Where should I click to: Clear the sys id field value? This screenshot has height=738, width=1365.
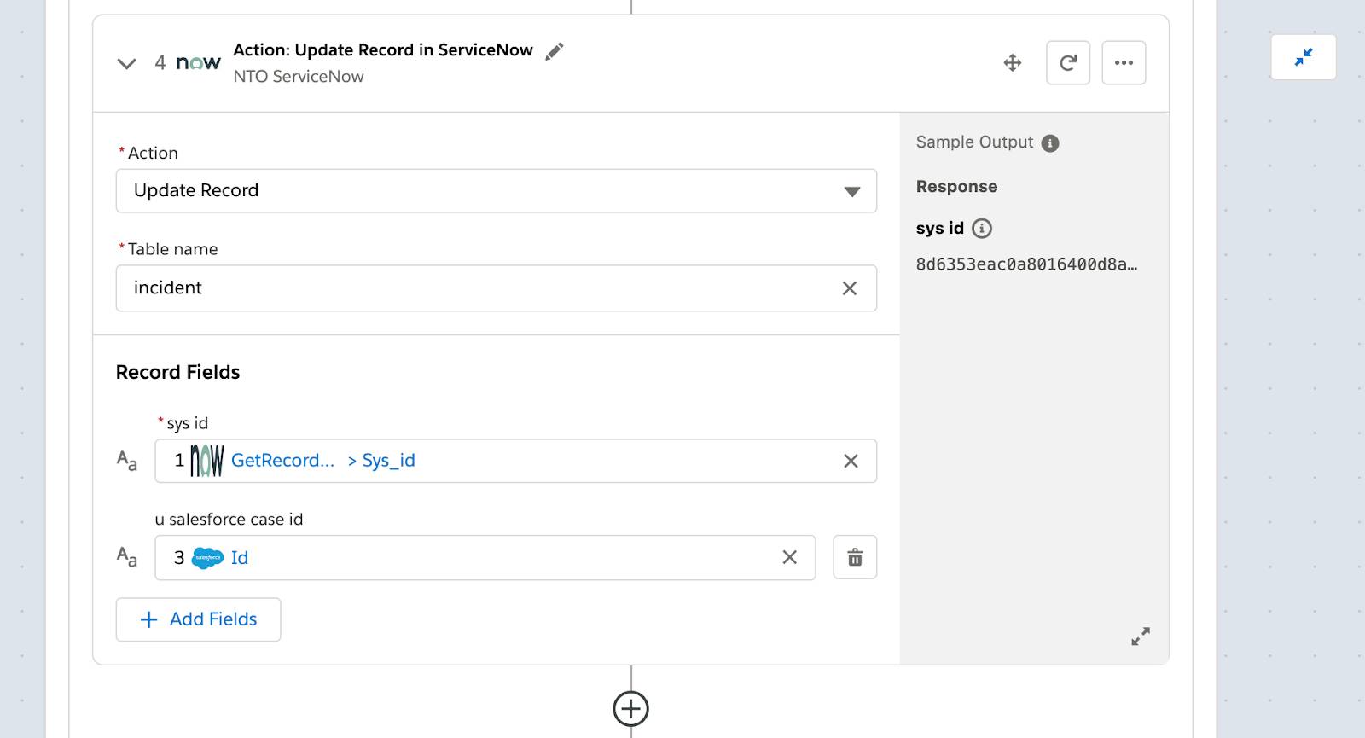coord(851,461)
